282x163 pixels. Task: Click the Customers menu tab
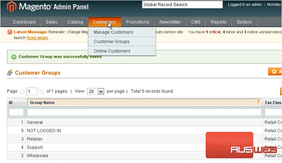point(104,22)
